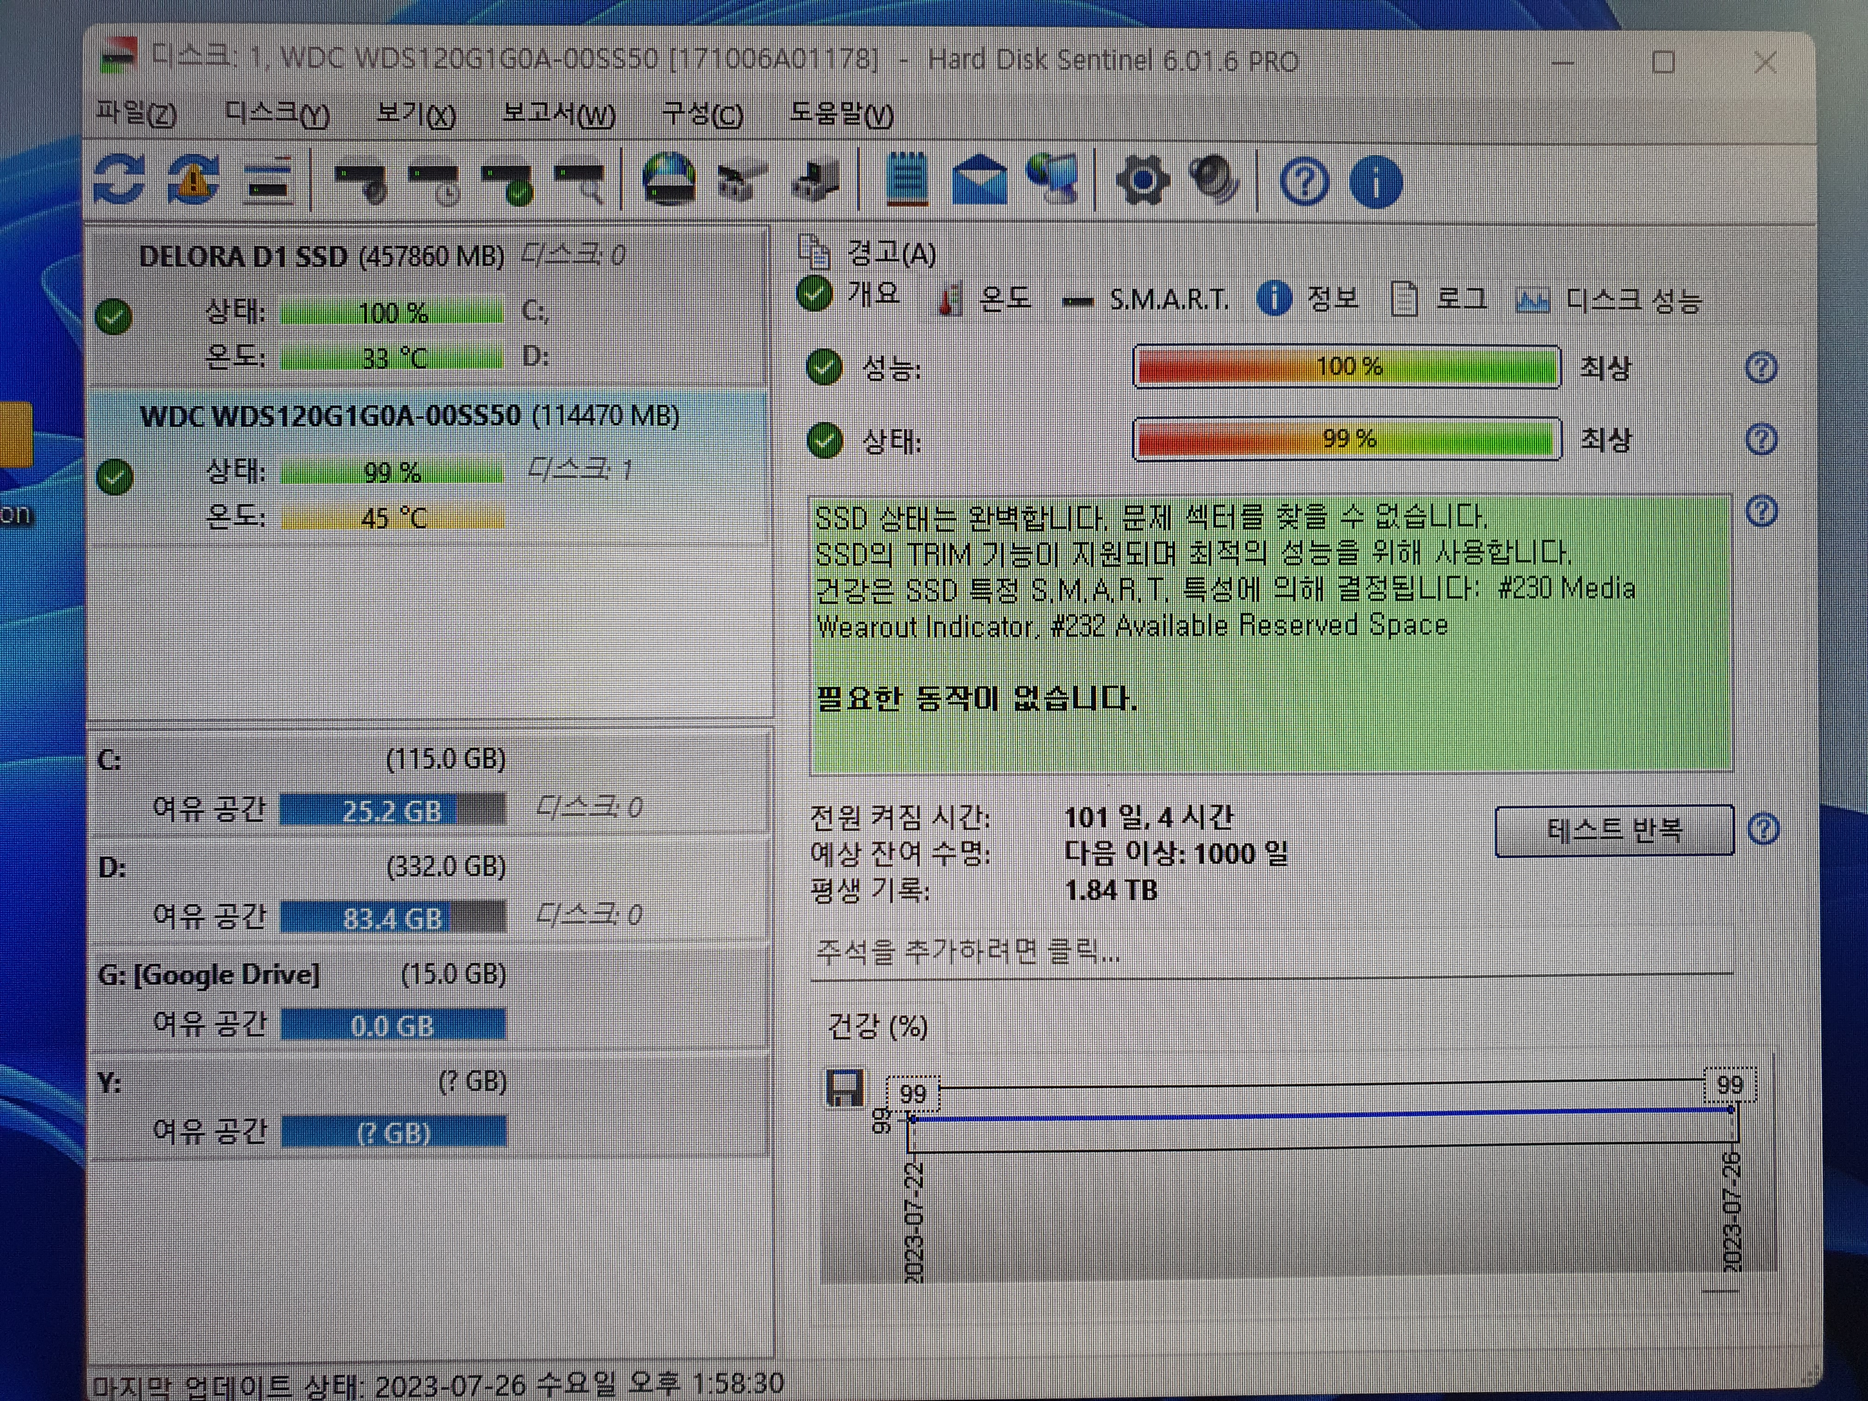Click the floppy save icon on health graph
The image size is (1868, 1401).
pos(844,1088)
